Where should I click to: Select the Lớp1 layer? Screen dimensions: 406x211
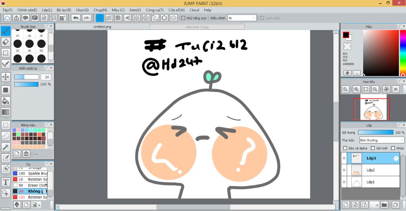(x=371, y=182)
